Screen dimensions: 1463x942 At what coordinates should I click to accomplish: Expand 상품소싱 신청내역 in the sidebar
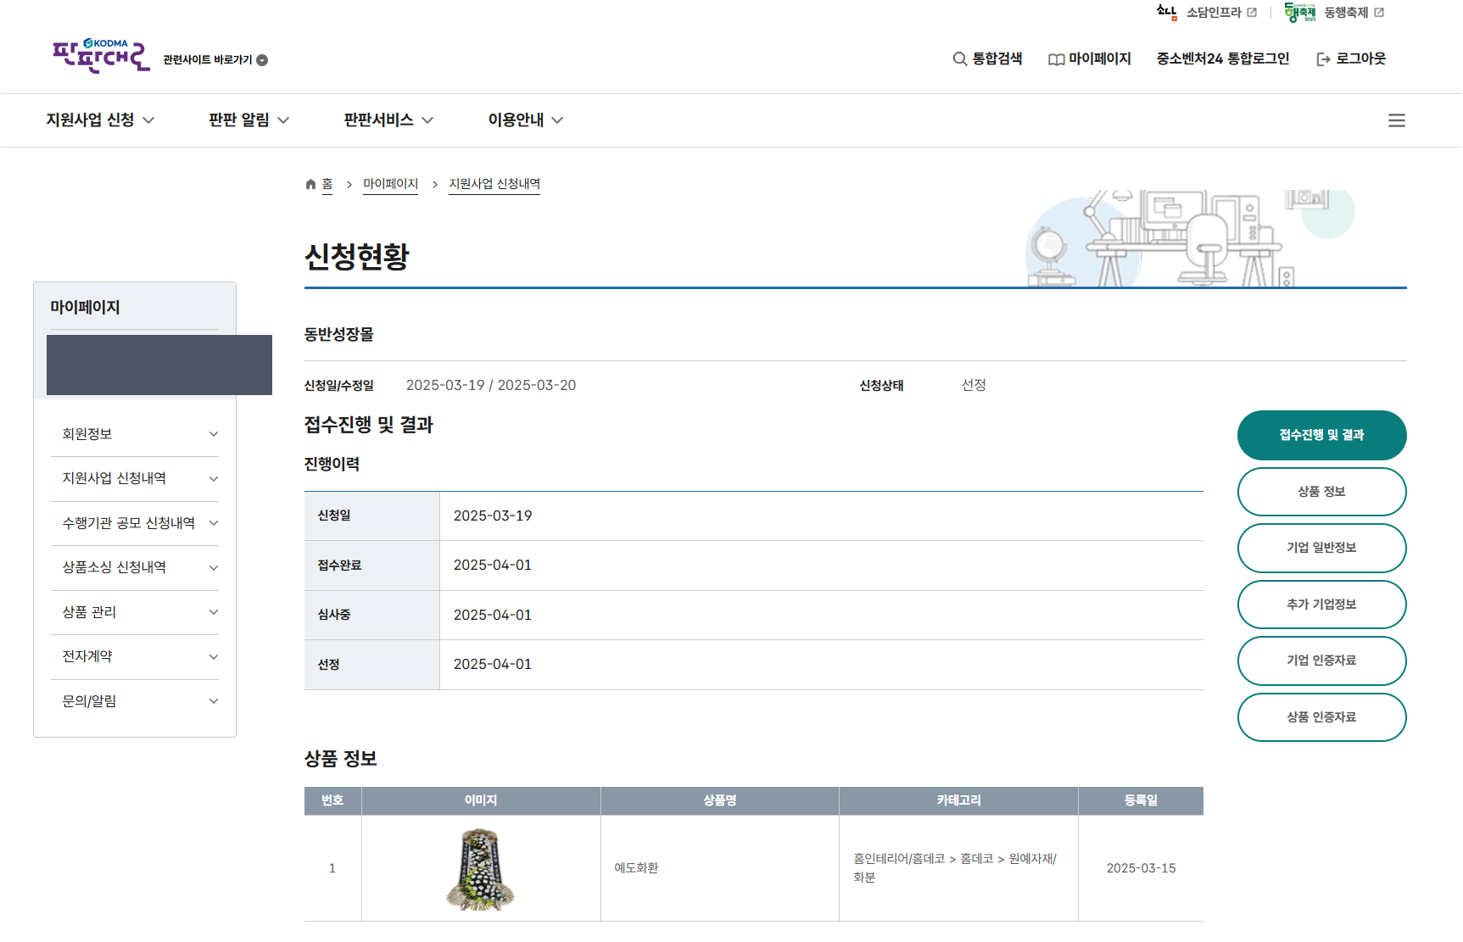(x=135, y=568)
